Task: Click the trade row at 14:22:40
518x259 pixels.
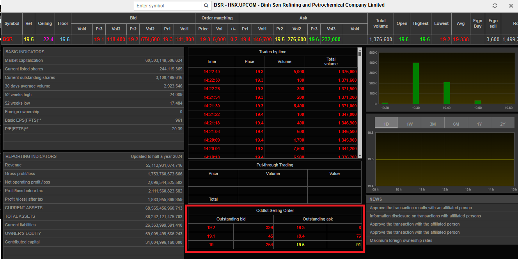Action: (x=273, y=72)
